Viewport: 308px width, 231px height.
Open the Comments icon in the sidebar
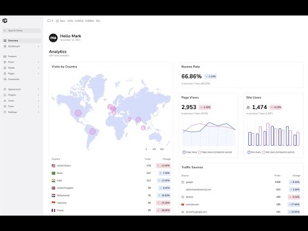[5, 79]
